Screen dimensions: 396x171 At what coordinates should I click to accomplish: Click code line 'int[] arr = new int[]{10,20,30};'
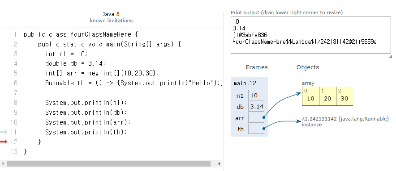click(102, 73)
